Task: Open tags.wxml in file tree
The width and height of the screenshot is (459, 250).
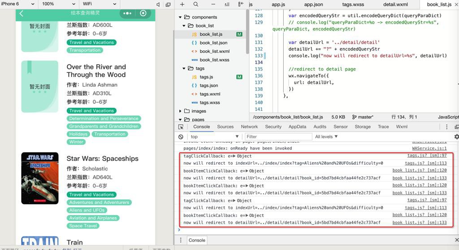Action: 210,94
